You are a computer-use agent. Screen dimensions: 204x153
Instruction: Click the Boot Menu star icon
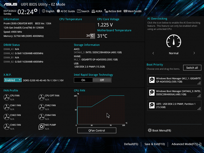[x=150, y=130]
